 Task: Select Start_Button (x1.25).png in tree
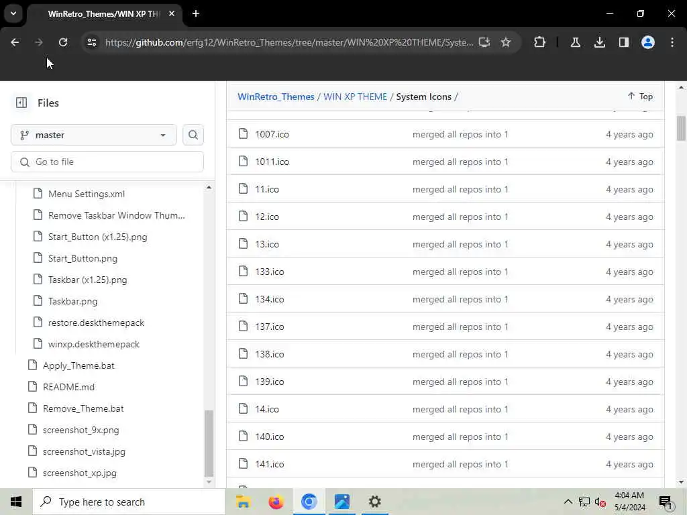(98, 237)
